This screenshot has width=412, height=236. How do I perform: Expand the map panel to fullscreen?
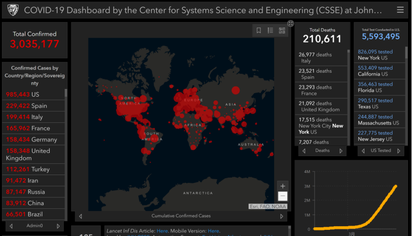(291, 24)
